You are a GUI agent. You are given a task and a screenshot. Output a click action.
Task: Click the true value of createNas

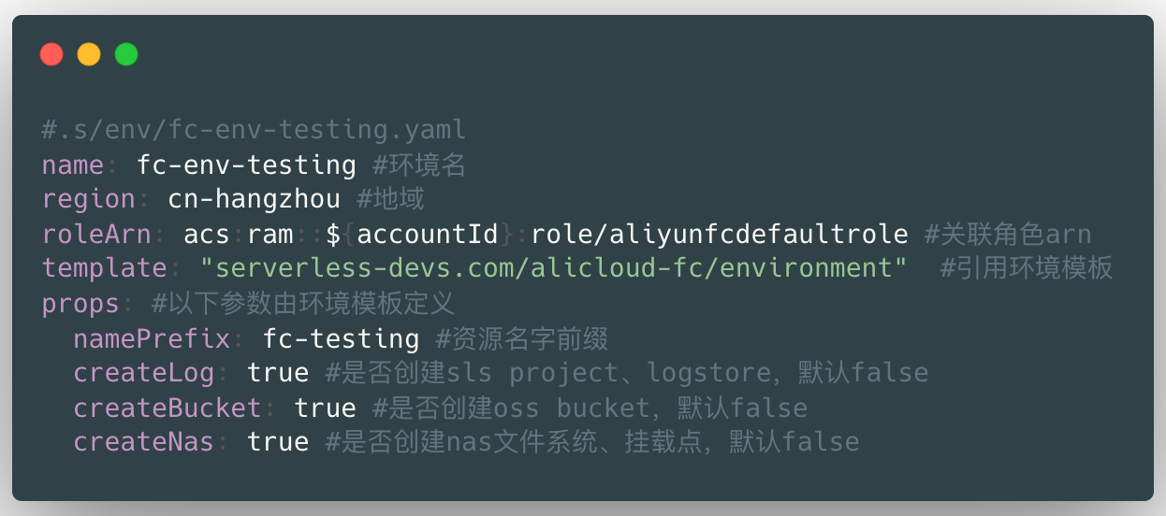click(278, 441)
